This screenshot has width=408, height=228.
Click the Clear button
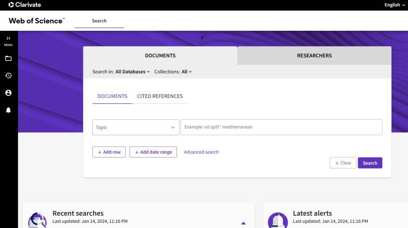click(343, 163)
